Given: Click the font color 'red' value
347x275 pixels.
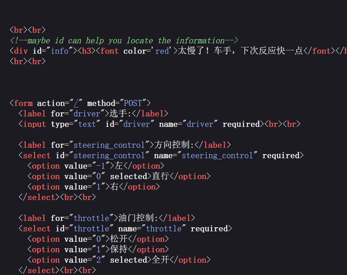Looking at the screenshot, I should (x=162, y=51).
